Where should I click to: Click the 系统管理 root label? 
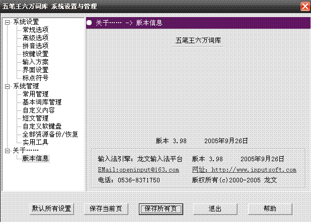click(x=26, y=86)
